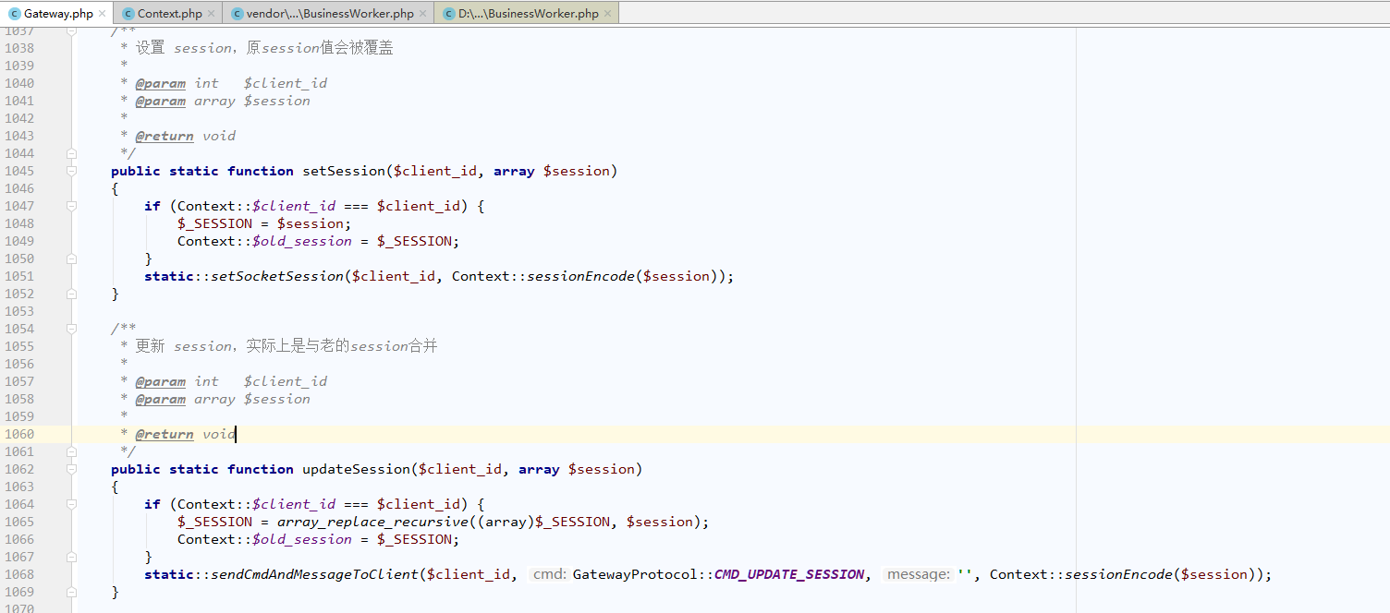Viewport: 1390px width, 613px height.
Task: Click the 'cmd:' parameter hint
Action: coord(548,574)
